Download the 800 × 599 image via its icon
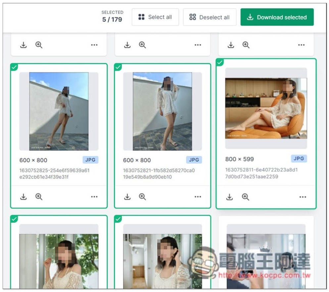The height and width of the screenshot is (292, 329). tap(230, 197)
